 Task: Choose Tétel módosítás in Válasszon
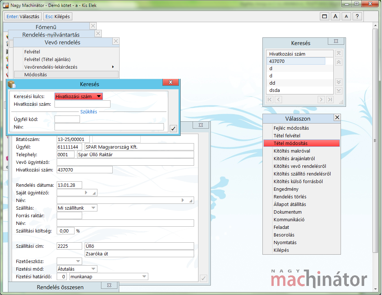point(302,143)
